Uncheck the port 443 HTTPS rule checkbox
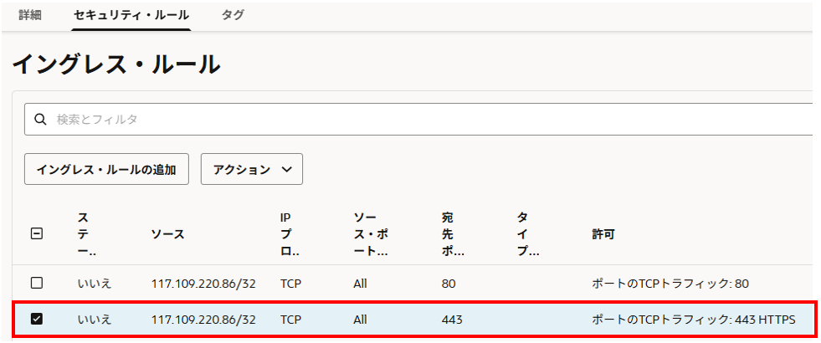This screenshot has height=343, width=821. click(37, 319)
